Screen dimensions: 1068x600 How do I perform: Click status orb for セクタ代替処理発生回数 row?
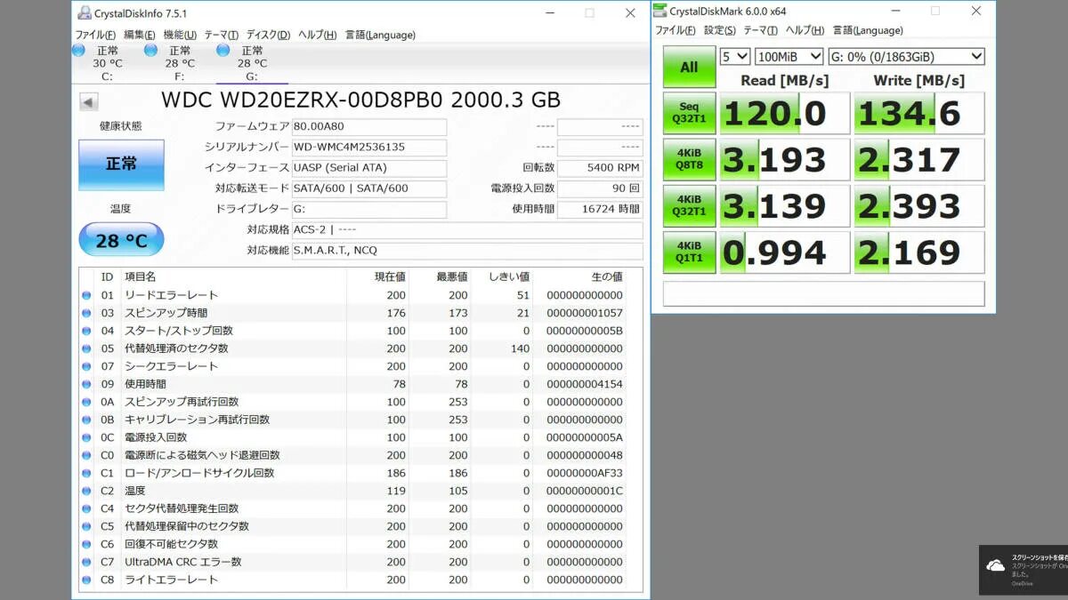(x=87, y=508)
